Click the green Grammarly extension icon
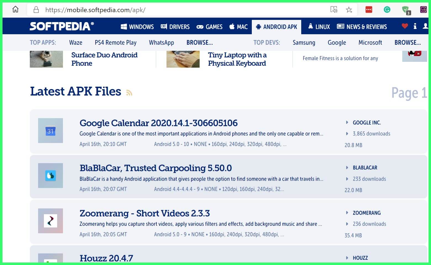Viewport: 431px width, 265px height. click(387, 10)
